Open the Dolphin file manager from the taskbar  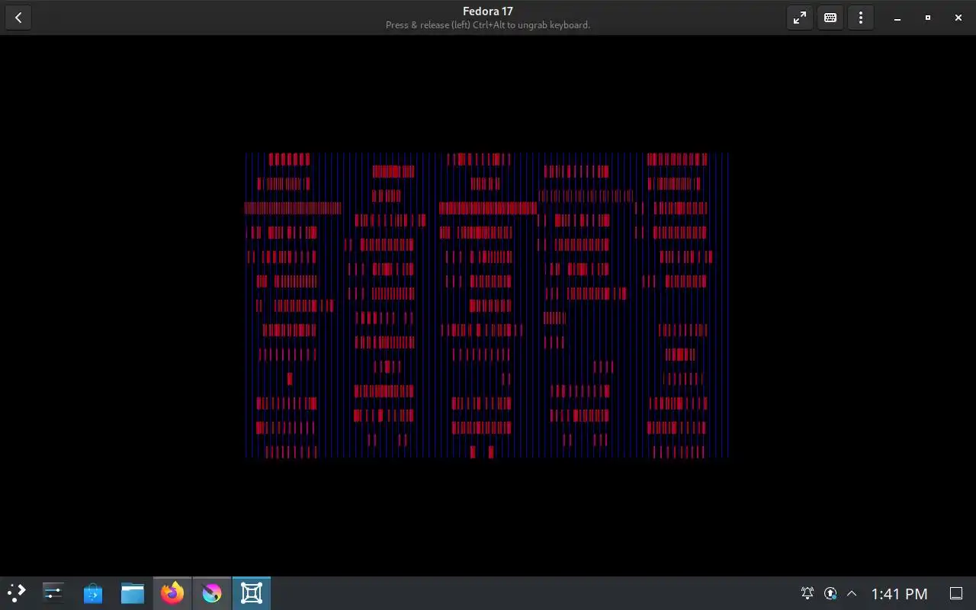coord(133,593)
